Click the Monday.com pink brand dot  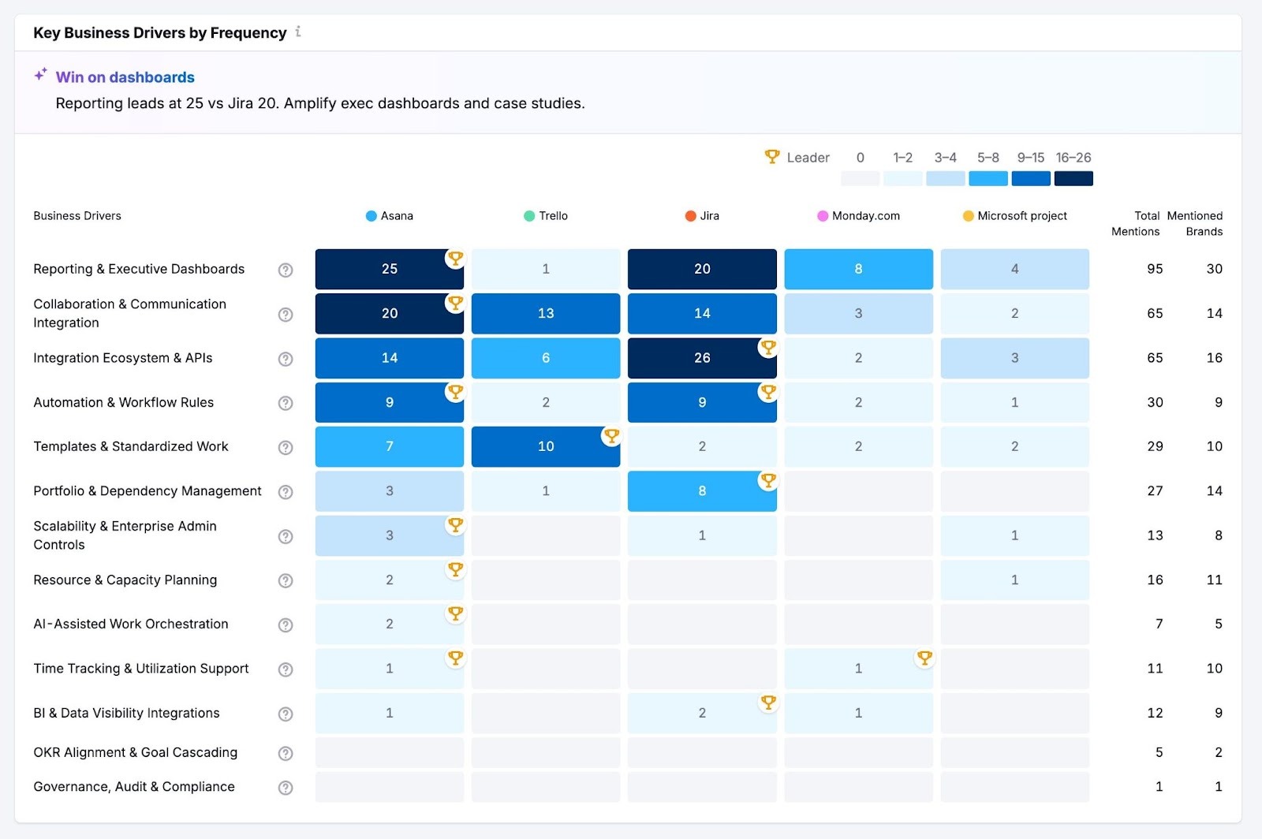click(x=822, y=215)
